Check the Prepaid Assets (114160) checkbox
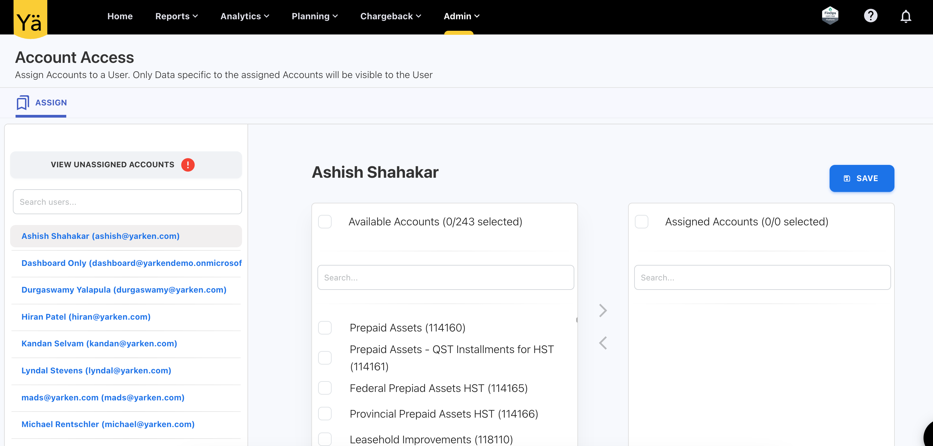Screen dimensions: 933x446 point(325,327)
